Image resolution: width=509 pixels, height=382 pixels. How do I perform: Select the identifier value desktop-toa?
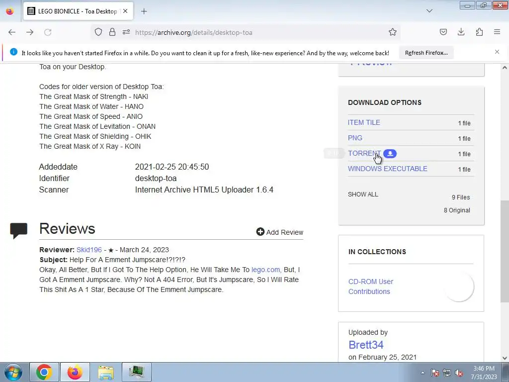click(x=156, y=179)
